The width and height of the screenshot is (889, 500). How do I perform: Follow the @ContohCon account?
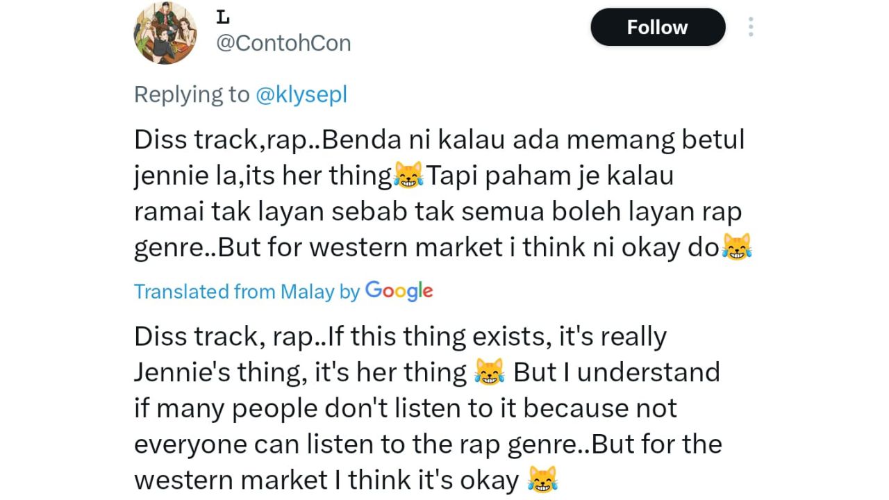(x=658, y=27)
